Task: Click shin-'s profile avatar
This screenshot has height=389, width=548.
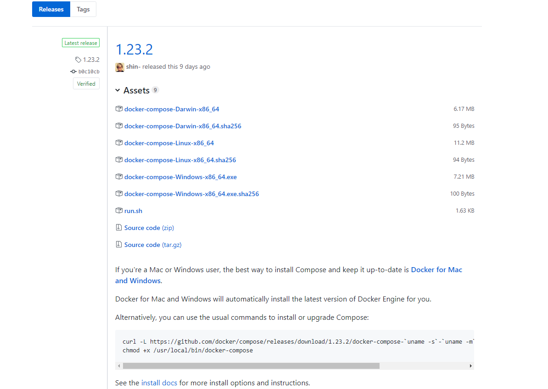Action: 120,66
